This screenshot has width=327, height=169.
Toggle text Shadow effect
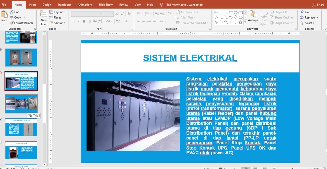point(90,21)
